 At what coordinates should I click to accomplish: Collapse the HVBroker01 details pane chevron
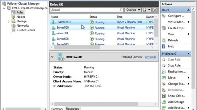pyautogui.click(x=52, y=57)
